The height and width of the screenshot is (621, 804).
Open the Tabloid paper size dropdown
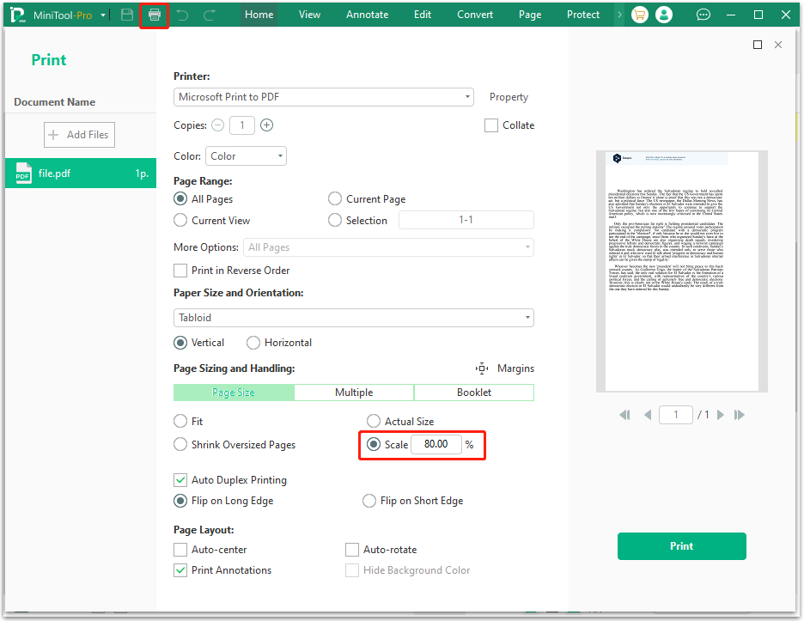coord(353,318)
